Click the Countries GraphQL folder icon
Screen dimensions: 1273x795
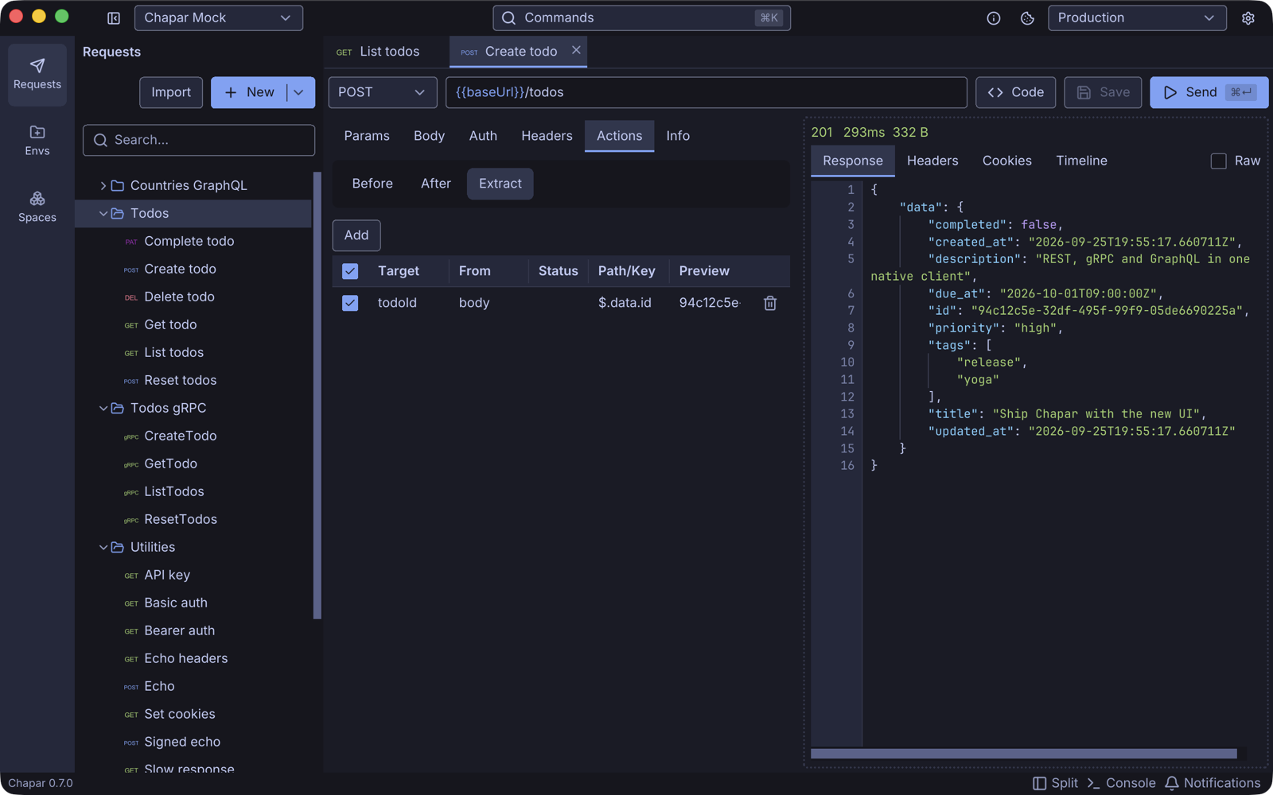point(118,185)
